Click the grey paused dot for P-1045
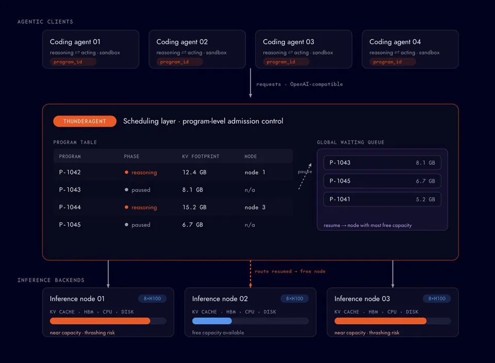 [126, 224]
